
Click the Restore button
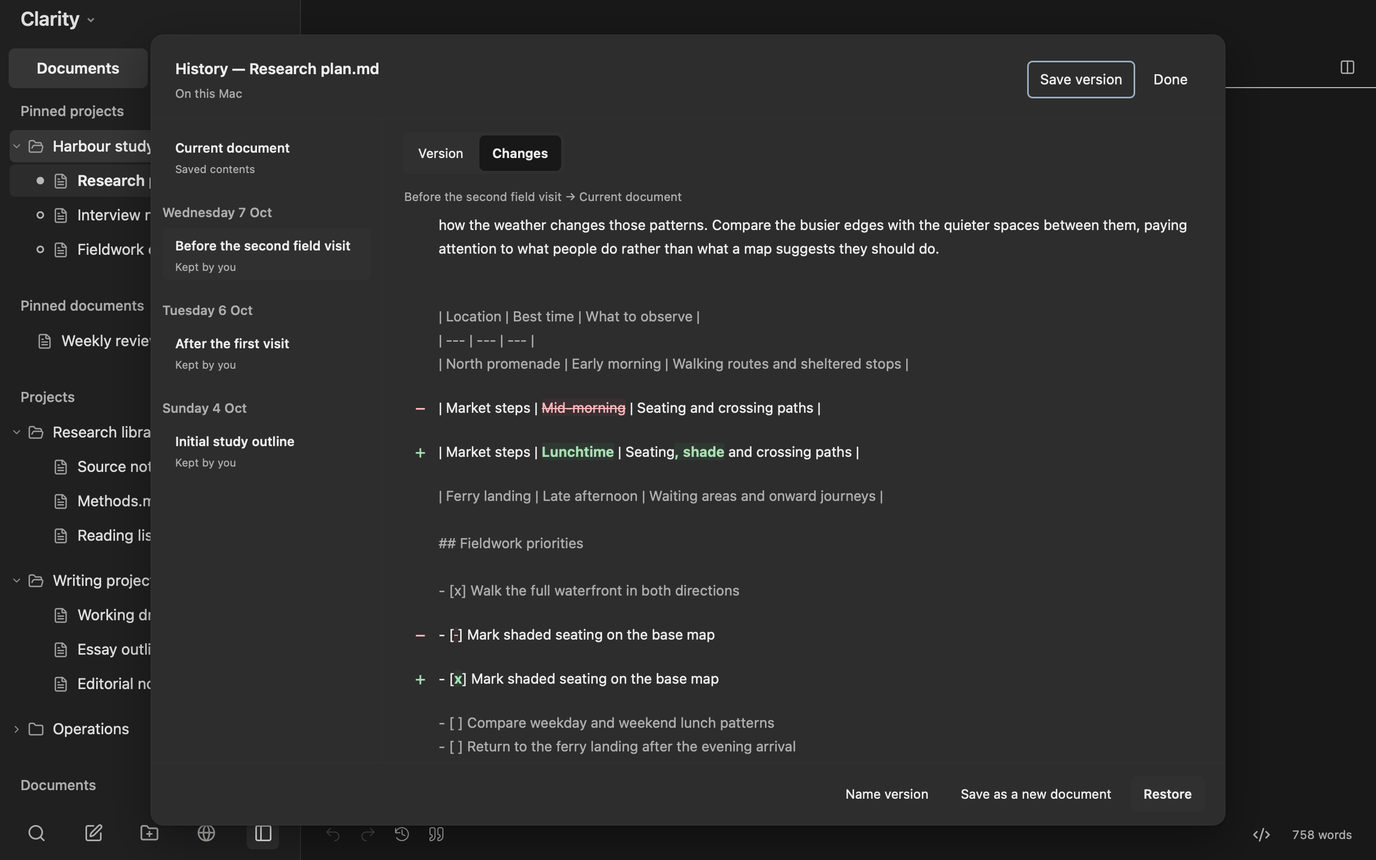click(x=1167, y=794)
